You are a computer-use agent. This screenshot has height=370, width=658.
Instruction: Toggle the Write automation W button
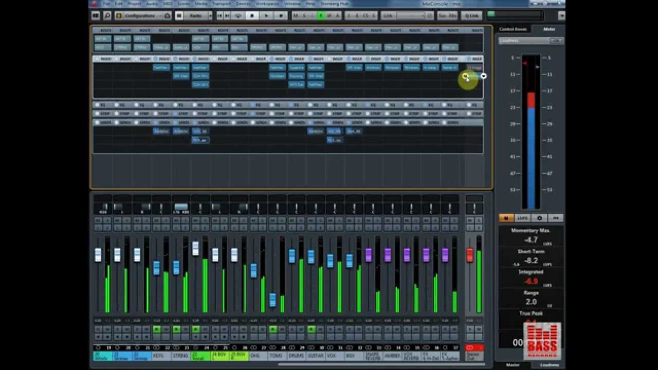point(329,16)
